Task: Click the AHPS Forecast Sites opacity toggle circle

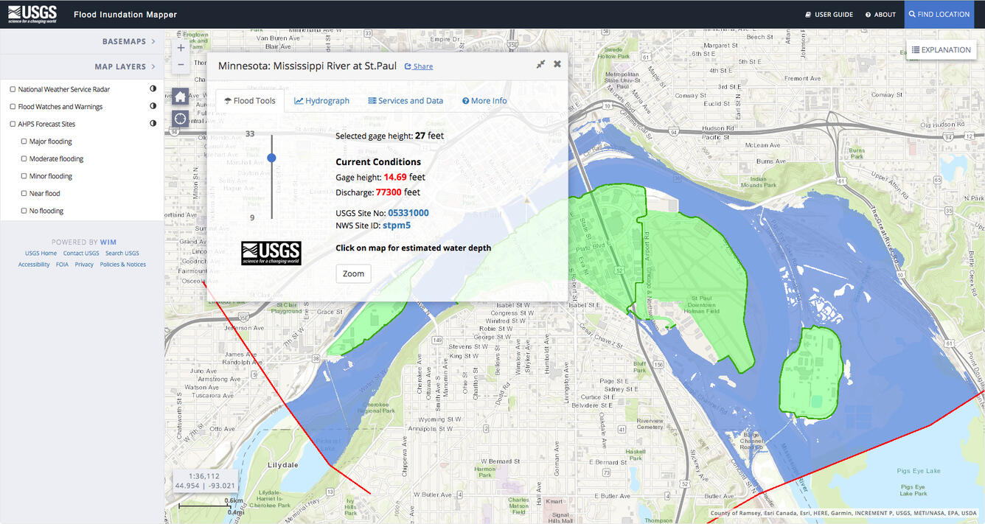Action: [x=153, y=123]
